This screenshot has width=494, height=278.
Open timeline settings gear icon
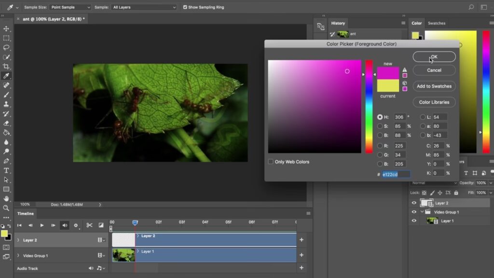coord(76,225)
